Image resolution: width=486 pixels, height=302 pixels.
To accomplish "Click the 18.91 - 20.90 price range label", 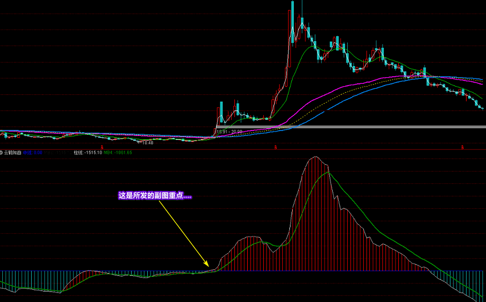I will (229, 132).
